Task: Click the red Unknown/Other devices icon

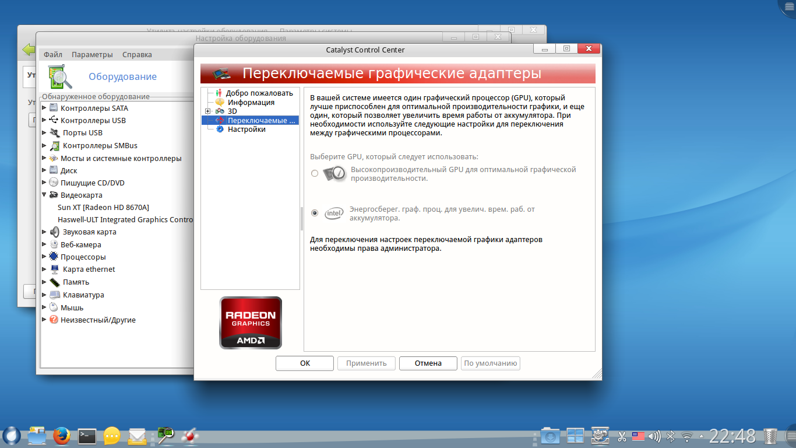Action: [x=54, y=320]
